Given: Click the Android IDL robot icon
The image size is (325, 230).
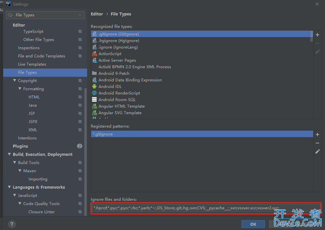Looking at the screenshot, I should pos(94,86).
